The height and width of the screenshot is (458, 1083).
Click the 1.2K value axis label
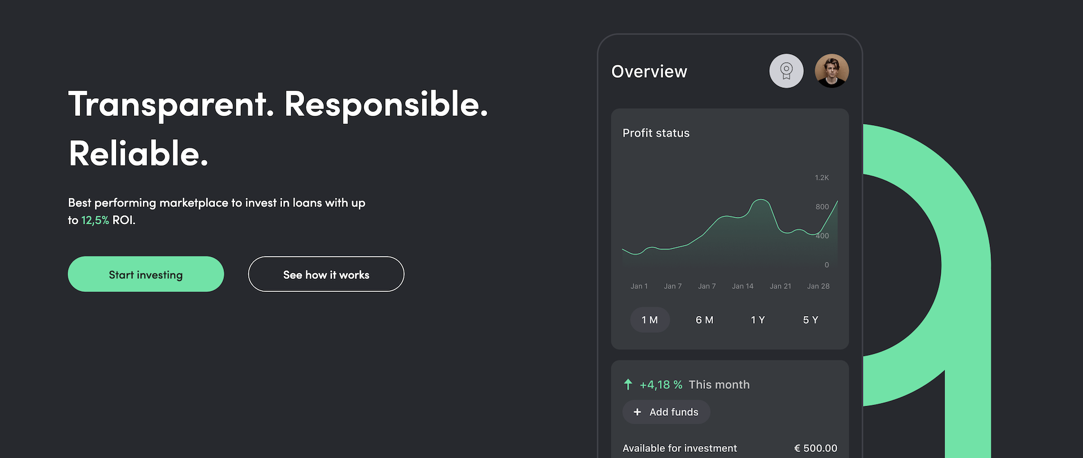pos(821,178)
